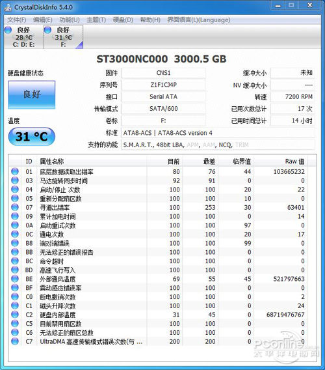Click the ST3000NC000 3000.5 GB drive title
The image size is (325, 370).
161,59
